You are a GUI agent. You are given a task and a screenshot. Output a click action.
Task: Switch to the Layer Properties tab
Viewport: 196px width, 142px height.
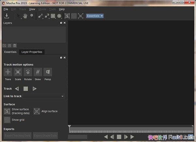[x=32, y=52]
